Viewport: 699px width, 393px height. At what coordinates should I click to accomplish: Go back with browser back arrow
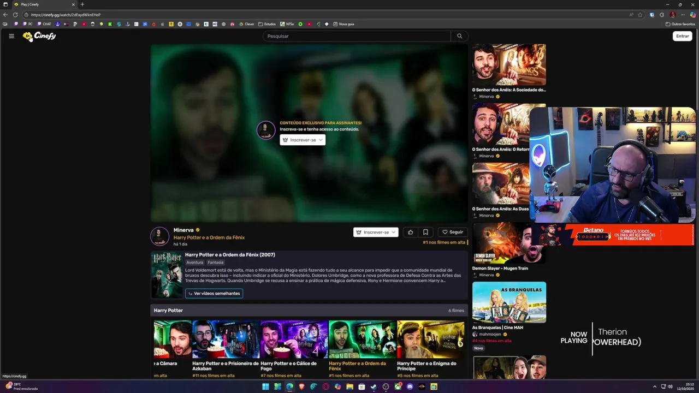pyautogui.click(x=5, y=15)
